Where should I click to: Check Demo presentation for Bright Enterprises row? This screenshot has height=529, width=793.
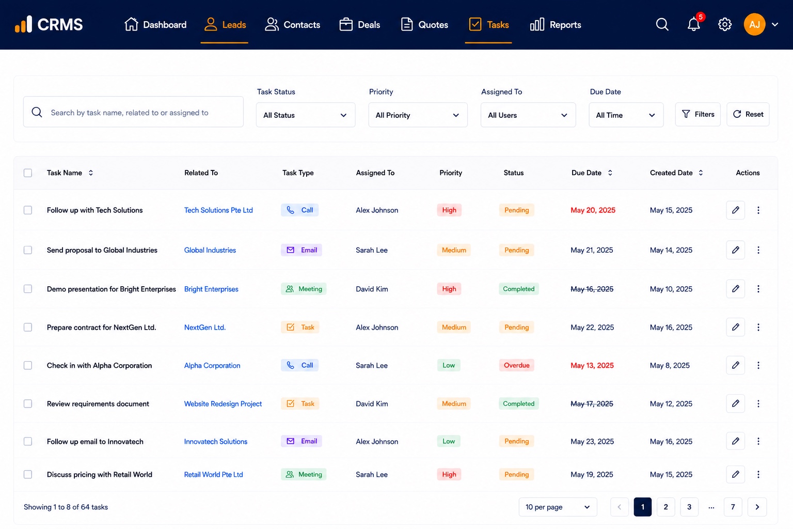28,289
